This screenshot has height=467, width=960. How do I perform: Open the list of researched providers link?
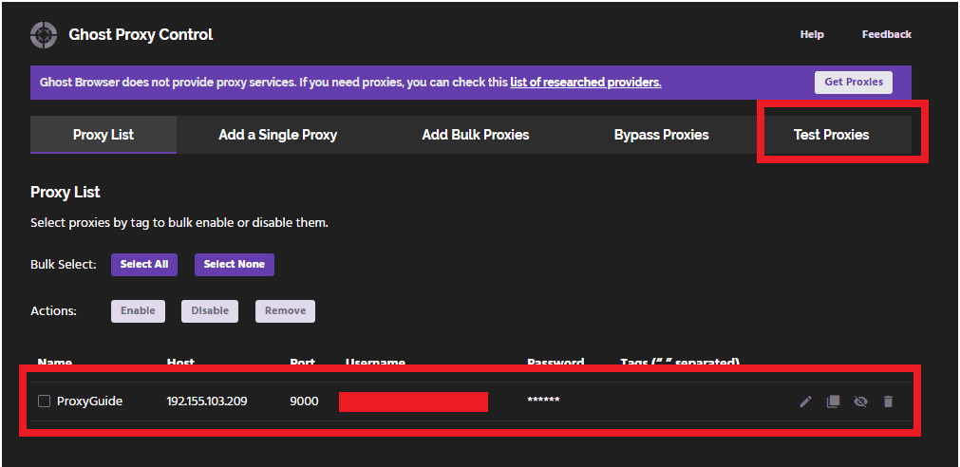pyautogui.click(x=585, y=82)
